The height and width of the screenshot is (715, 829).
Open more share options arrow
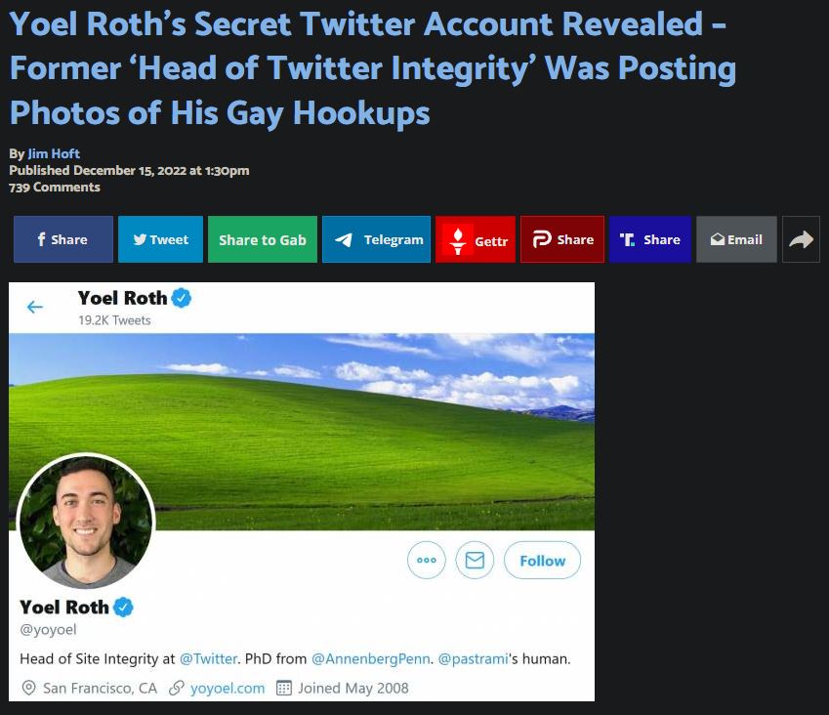(x=801, y=239)
